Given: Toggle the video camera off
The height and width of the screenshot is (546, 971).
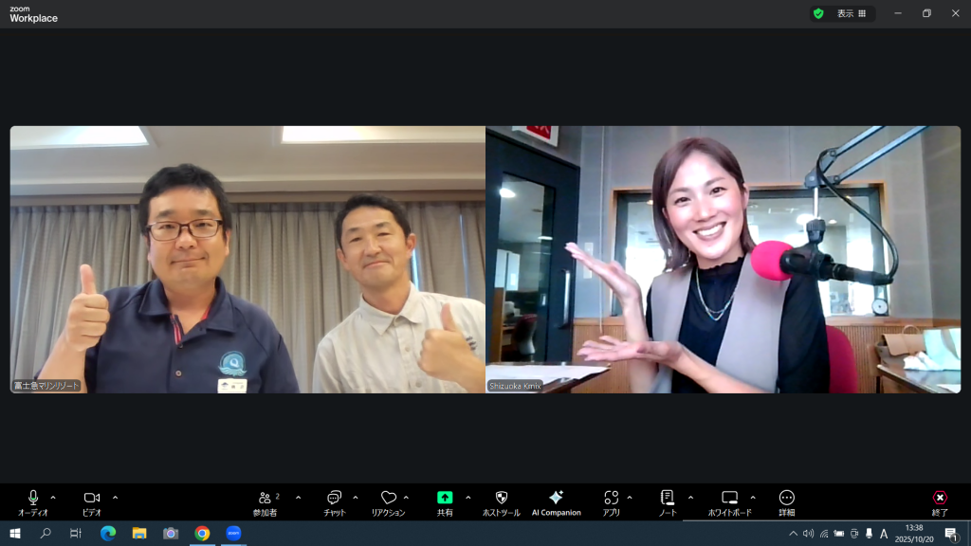Looking at the screenshot, I should [x=92, y=498].
